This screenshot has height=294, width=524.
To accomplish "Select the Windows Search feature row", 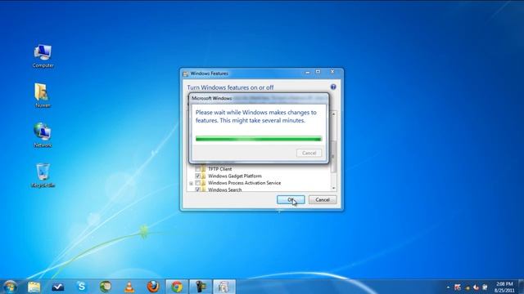I will [x=224, y=189].
